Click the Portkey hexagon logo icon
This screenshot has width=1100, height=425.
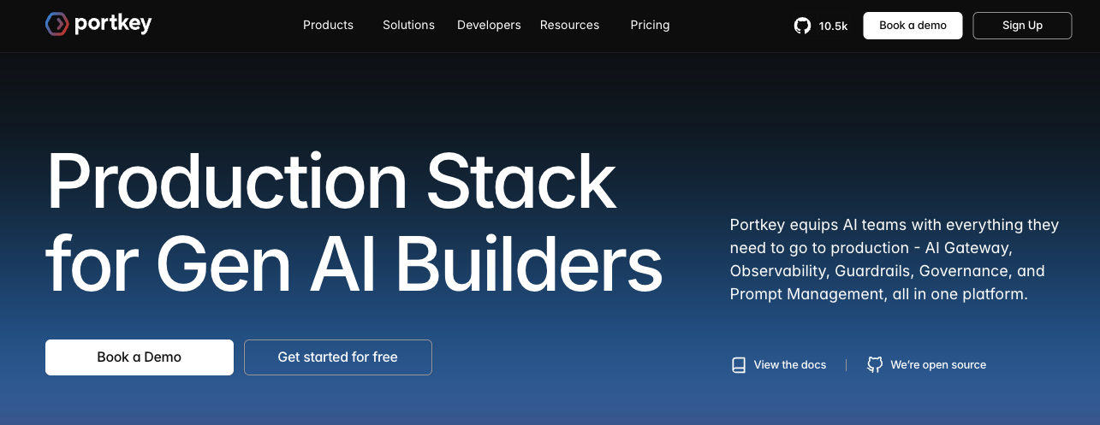[56, 25]
